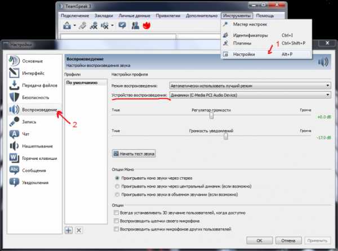Open the Подключение menu
The height and width of the screenshot is (251, 338).
(x=75, y=16)
